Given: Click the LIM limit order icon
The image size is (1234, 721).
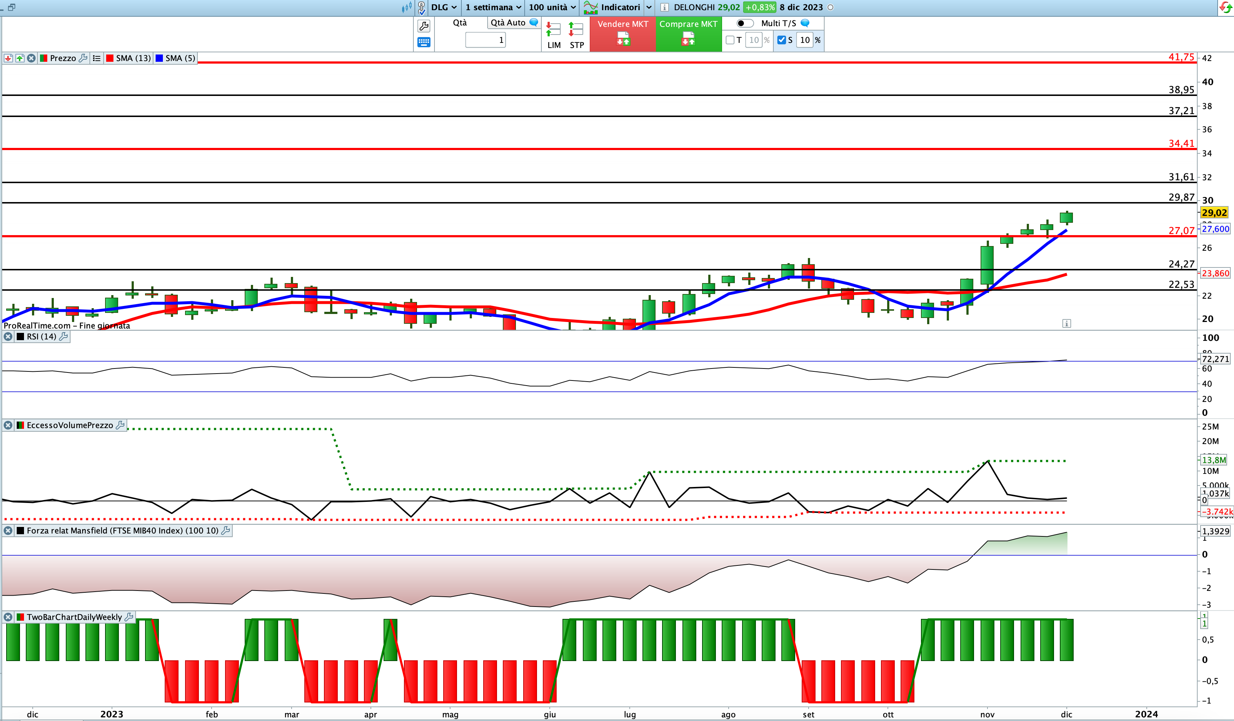Looking at the screenshot, I should click(x=554, y=35).
